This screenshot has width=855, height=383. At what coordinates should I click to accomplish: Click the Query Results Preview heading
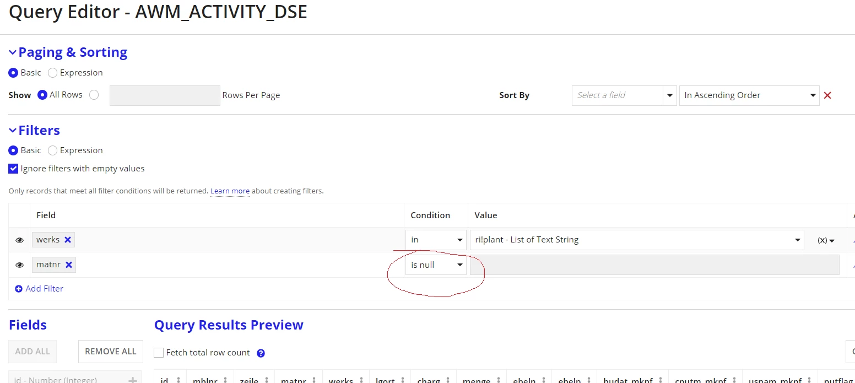click(x=229, y=325)
